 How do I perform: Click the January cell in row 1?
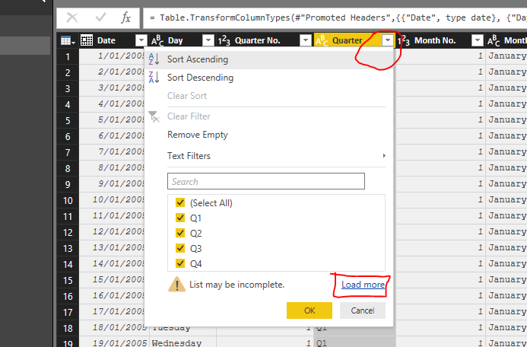coord(506,56)
